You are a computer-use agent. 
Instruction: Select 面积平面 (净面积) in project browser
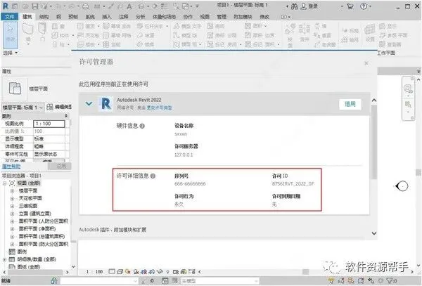(37, 229)
